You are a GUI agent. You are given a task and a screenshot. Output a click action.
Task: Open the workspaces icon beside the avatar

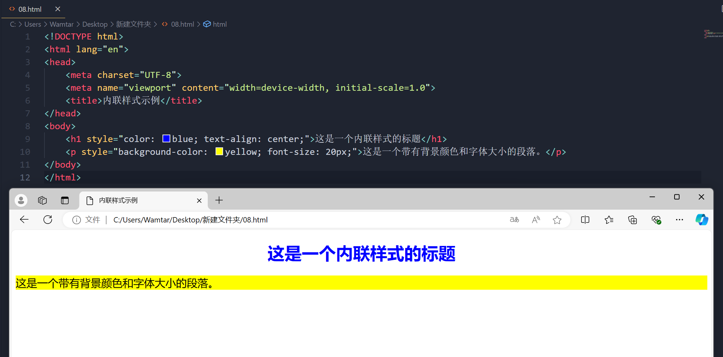pos(42,200)
